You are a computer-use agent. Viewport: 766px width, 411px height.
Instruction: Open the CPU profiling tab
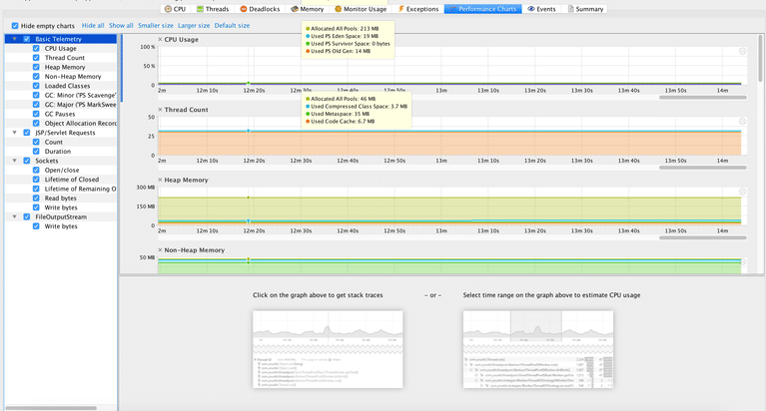coord(175,8)
